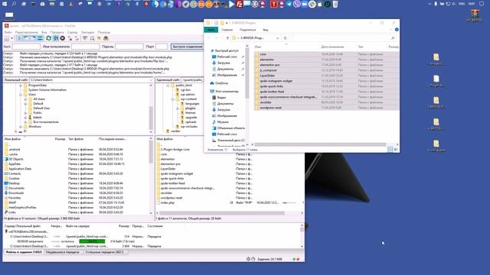The width and height of the screenshot is (490, 275).
Task: Select the Downloads folder in local file list
Action: [x=16, y=193]
